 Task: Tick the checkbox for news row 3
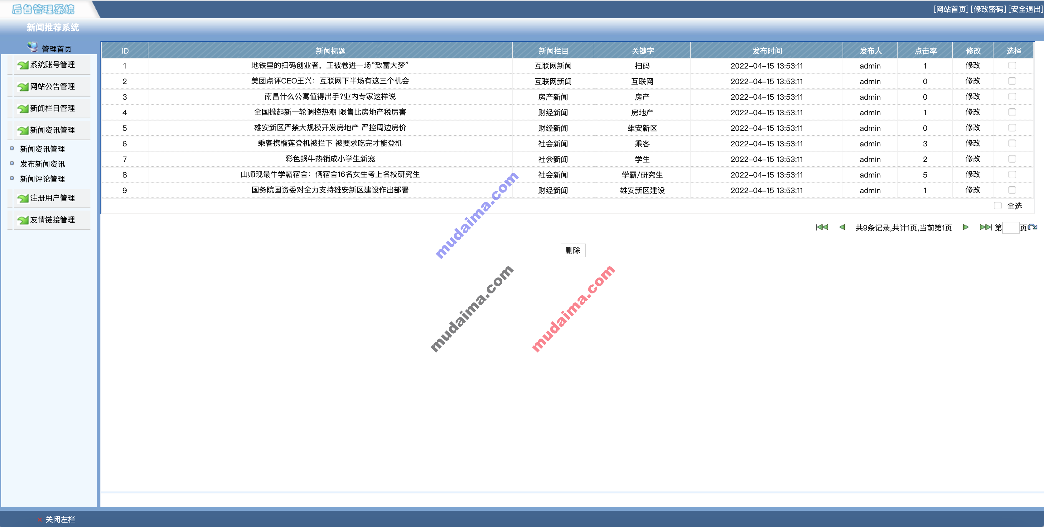pyautogui.click(x=1012, y=97)
